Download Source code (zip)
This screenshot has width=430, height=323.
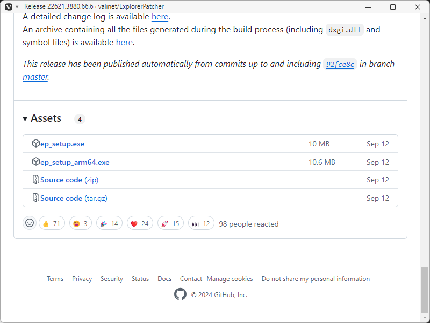click(x=69, y=180)
